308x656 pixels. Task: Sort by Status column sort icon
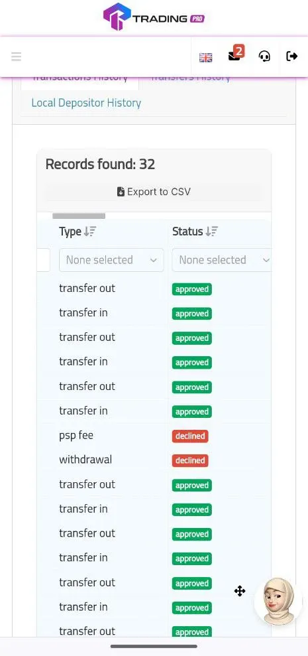pos(211,231)
